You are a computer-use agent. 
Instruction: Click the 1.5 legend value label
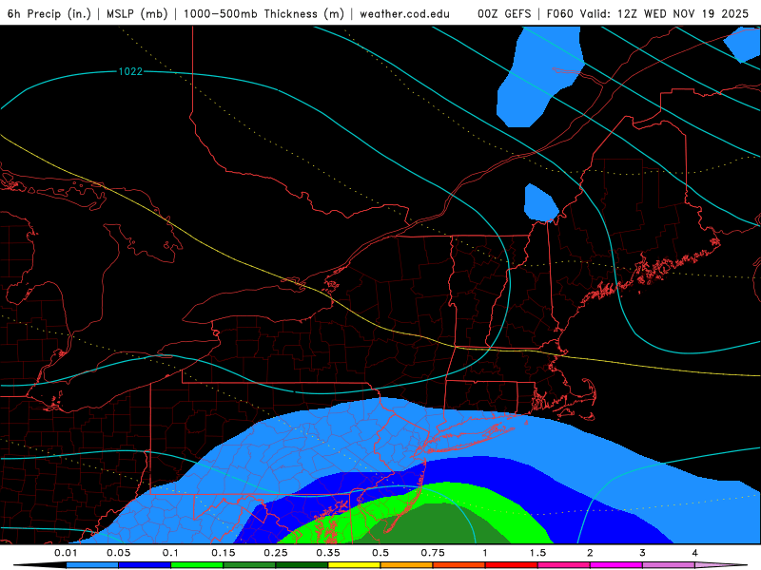(537, 553)
